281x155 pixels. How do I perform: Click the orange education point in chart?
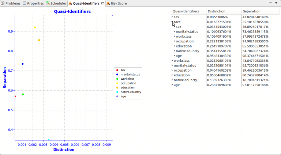tap(39, 40)
